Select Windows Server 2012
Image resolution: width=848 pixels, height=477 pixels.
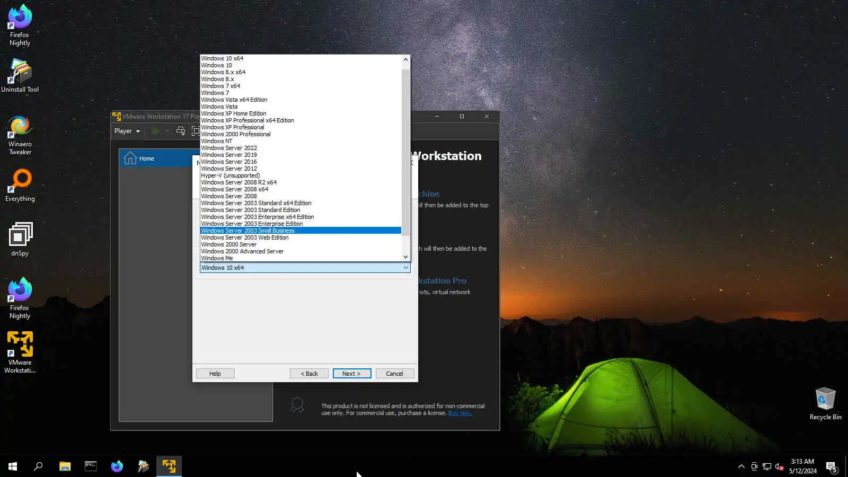click(301, 169)
